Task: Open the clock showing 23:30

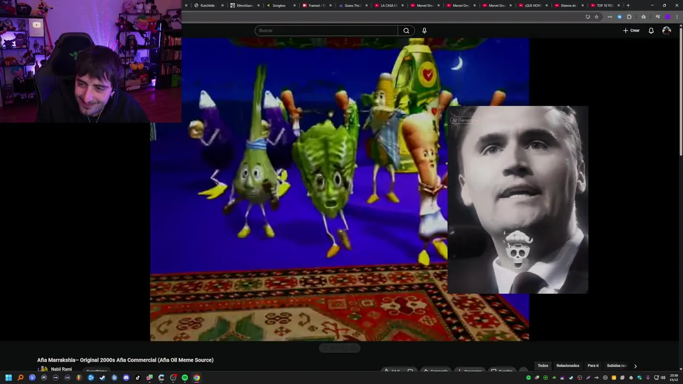Action: [x=674, y=378]
